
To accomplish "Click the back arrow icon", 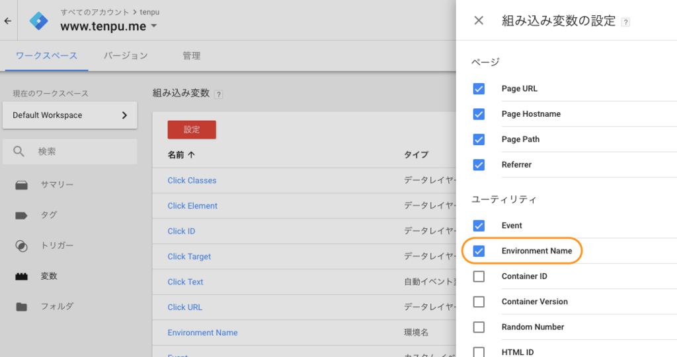I will (x=8, y=20).
